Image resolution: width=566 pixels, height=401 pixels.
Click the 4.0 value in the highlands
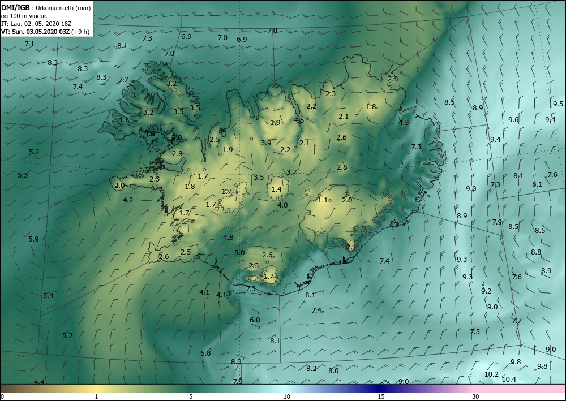point(282,205)
